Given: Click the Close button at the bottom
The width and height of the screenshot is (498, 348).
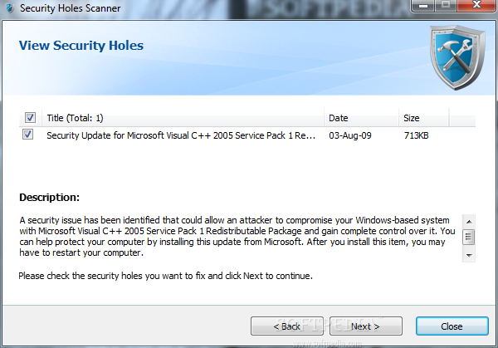Looking at the screenshot, I should (x=452, y=326).
